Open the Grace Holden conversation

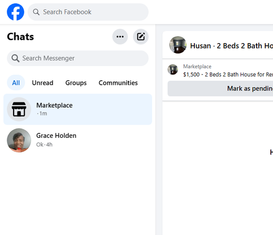[78, 140]
